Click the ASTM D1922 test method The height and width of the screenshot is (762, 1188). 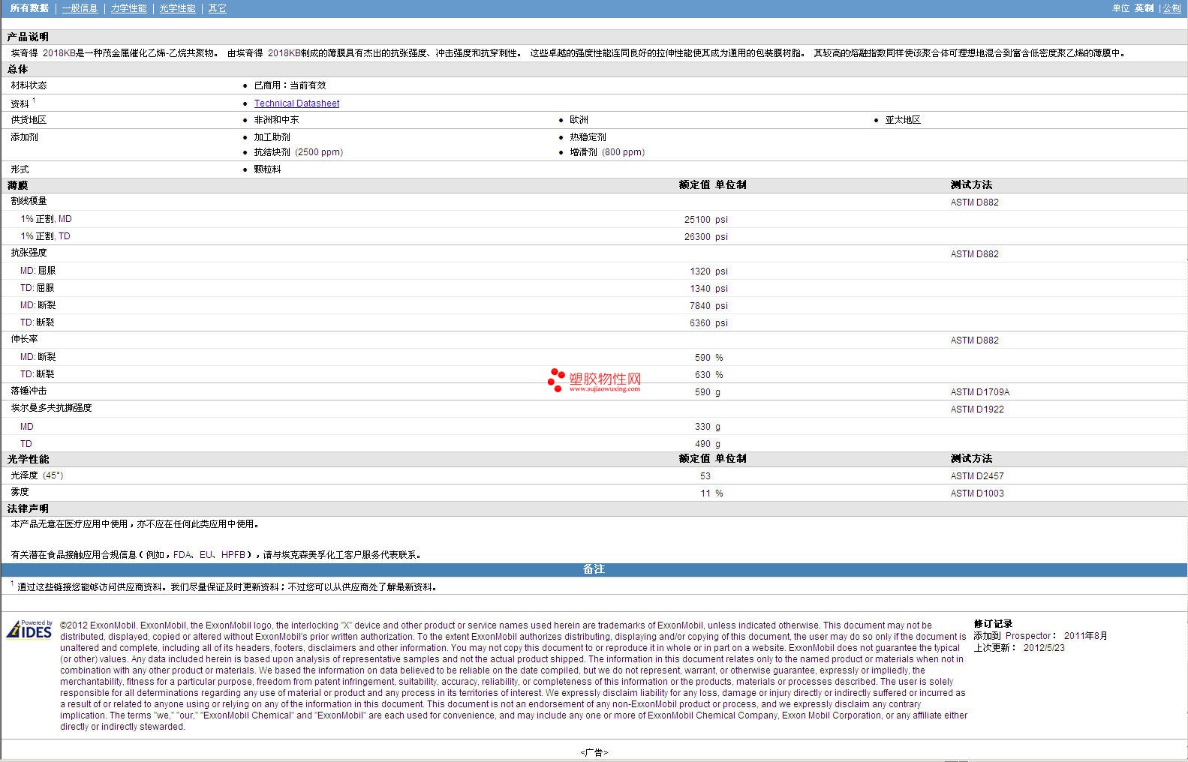coord(977,409)
